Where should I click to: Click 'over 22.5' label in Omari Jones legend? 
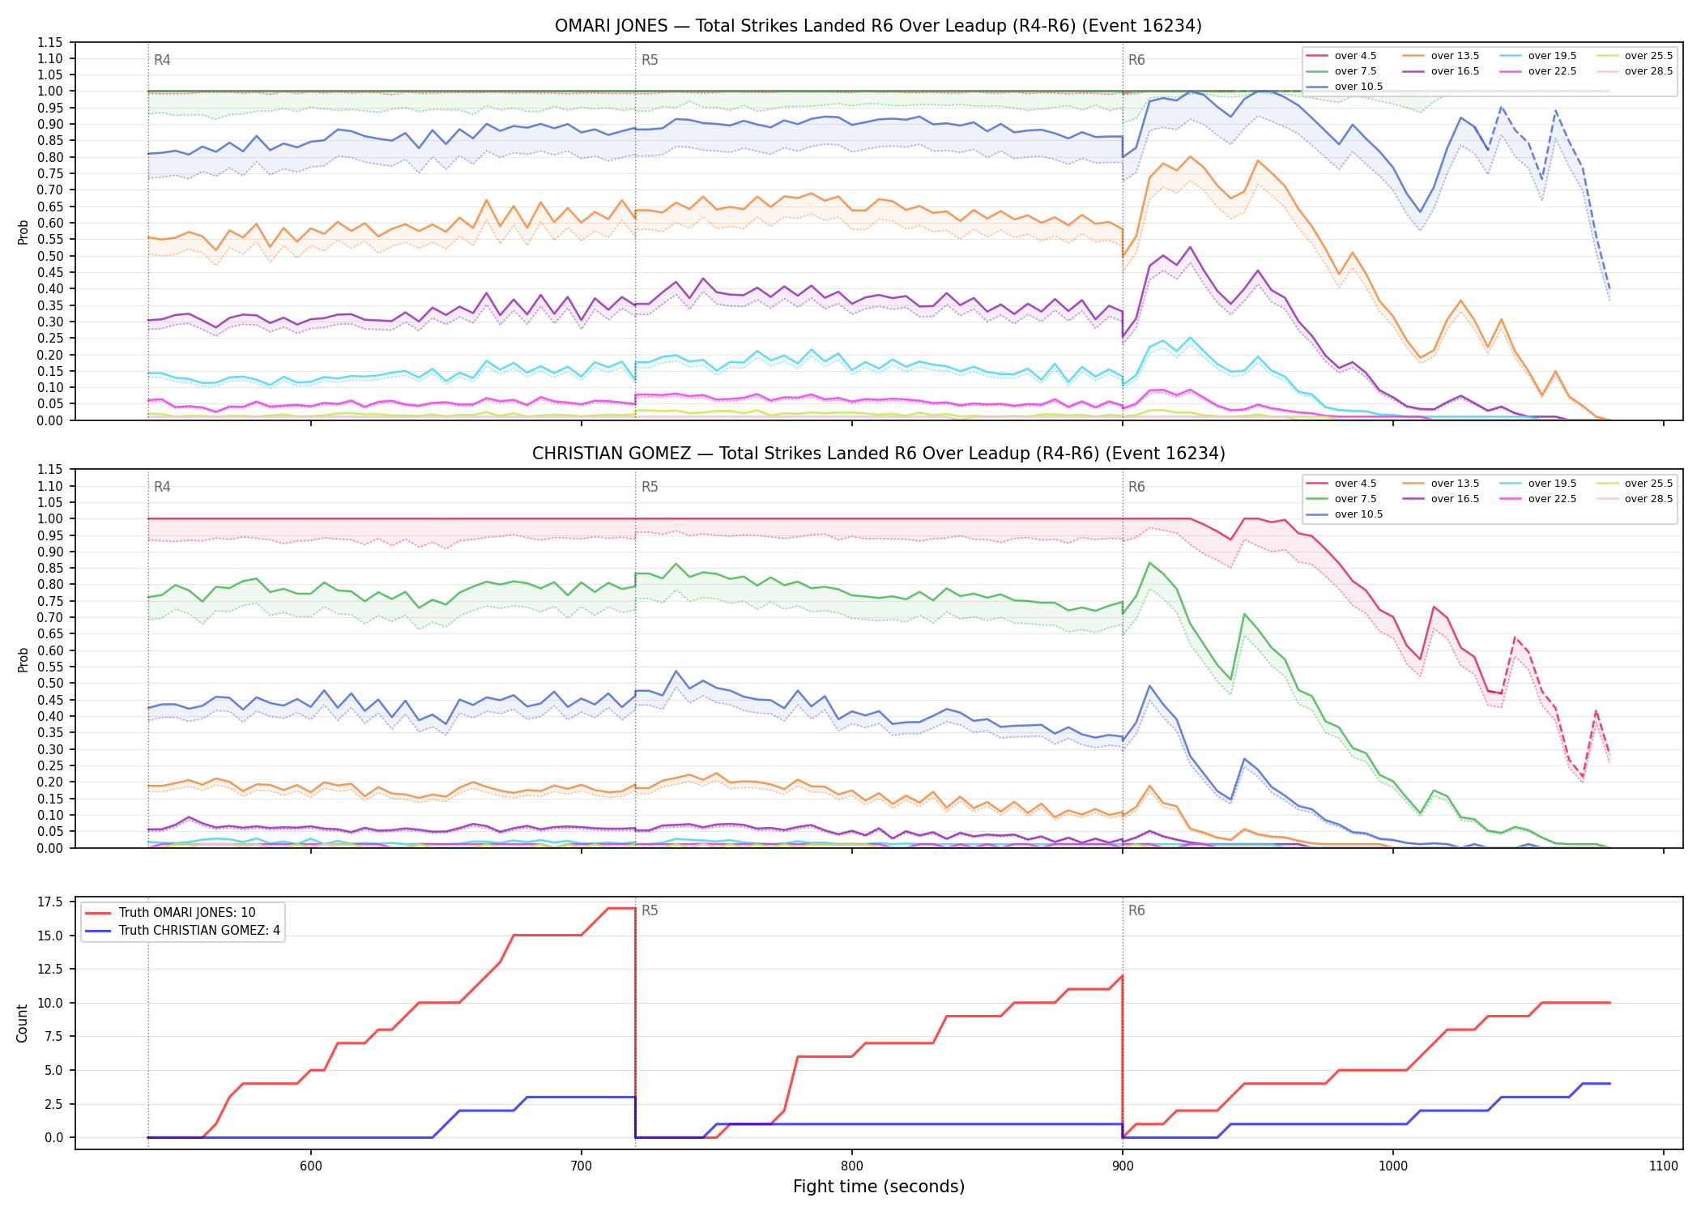click(x=1553, y=71)
